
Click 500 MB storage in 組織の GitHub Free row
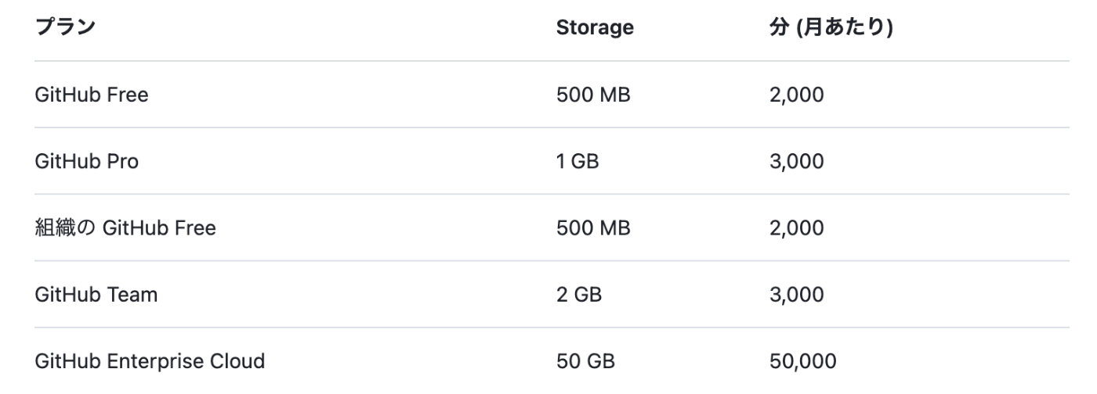tap(593, 228)
